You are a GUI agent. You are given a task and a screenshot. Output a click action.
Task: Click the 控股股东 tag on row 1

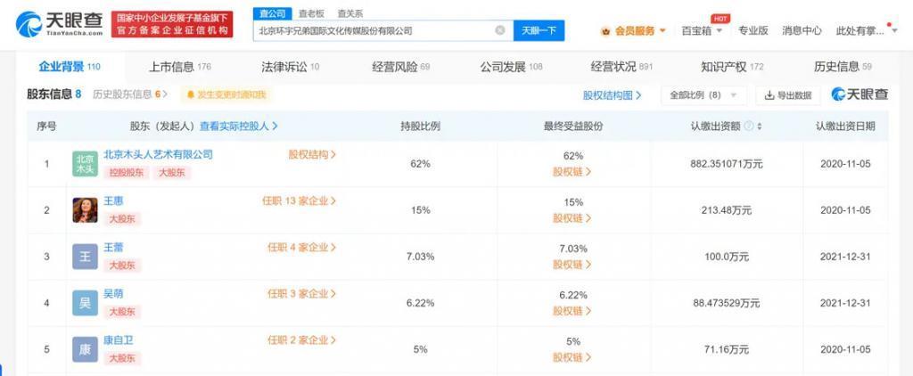(127, 173)
